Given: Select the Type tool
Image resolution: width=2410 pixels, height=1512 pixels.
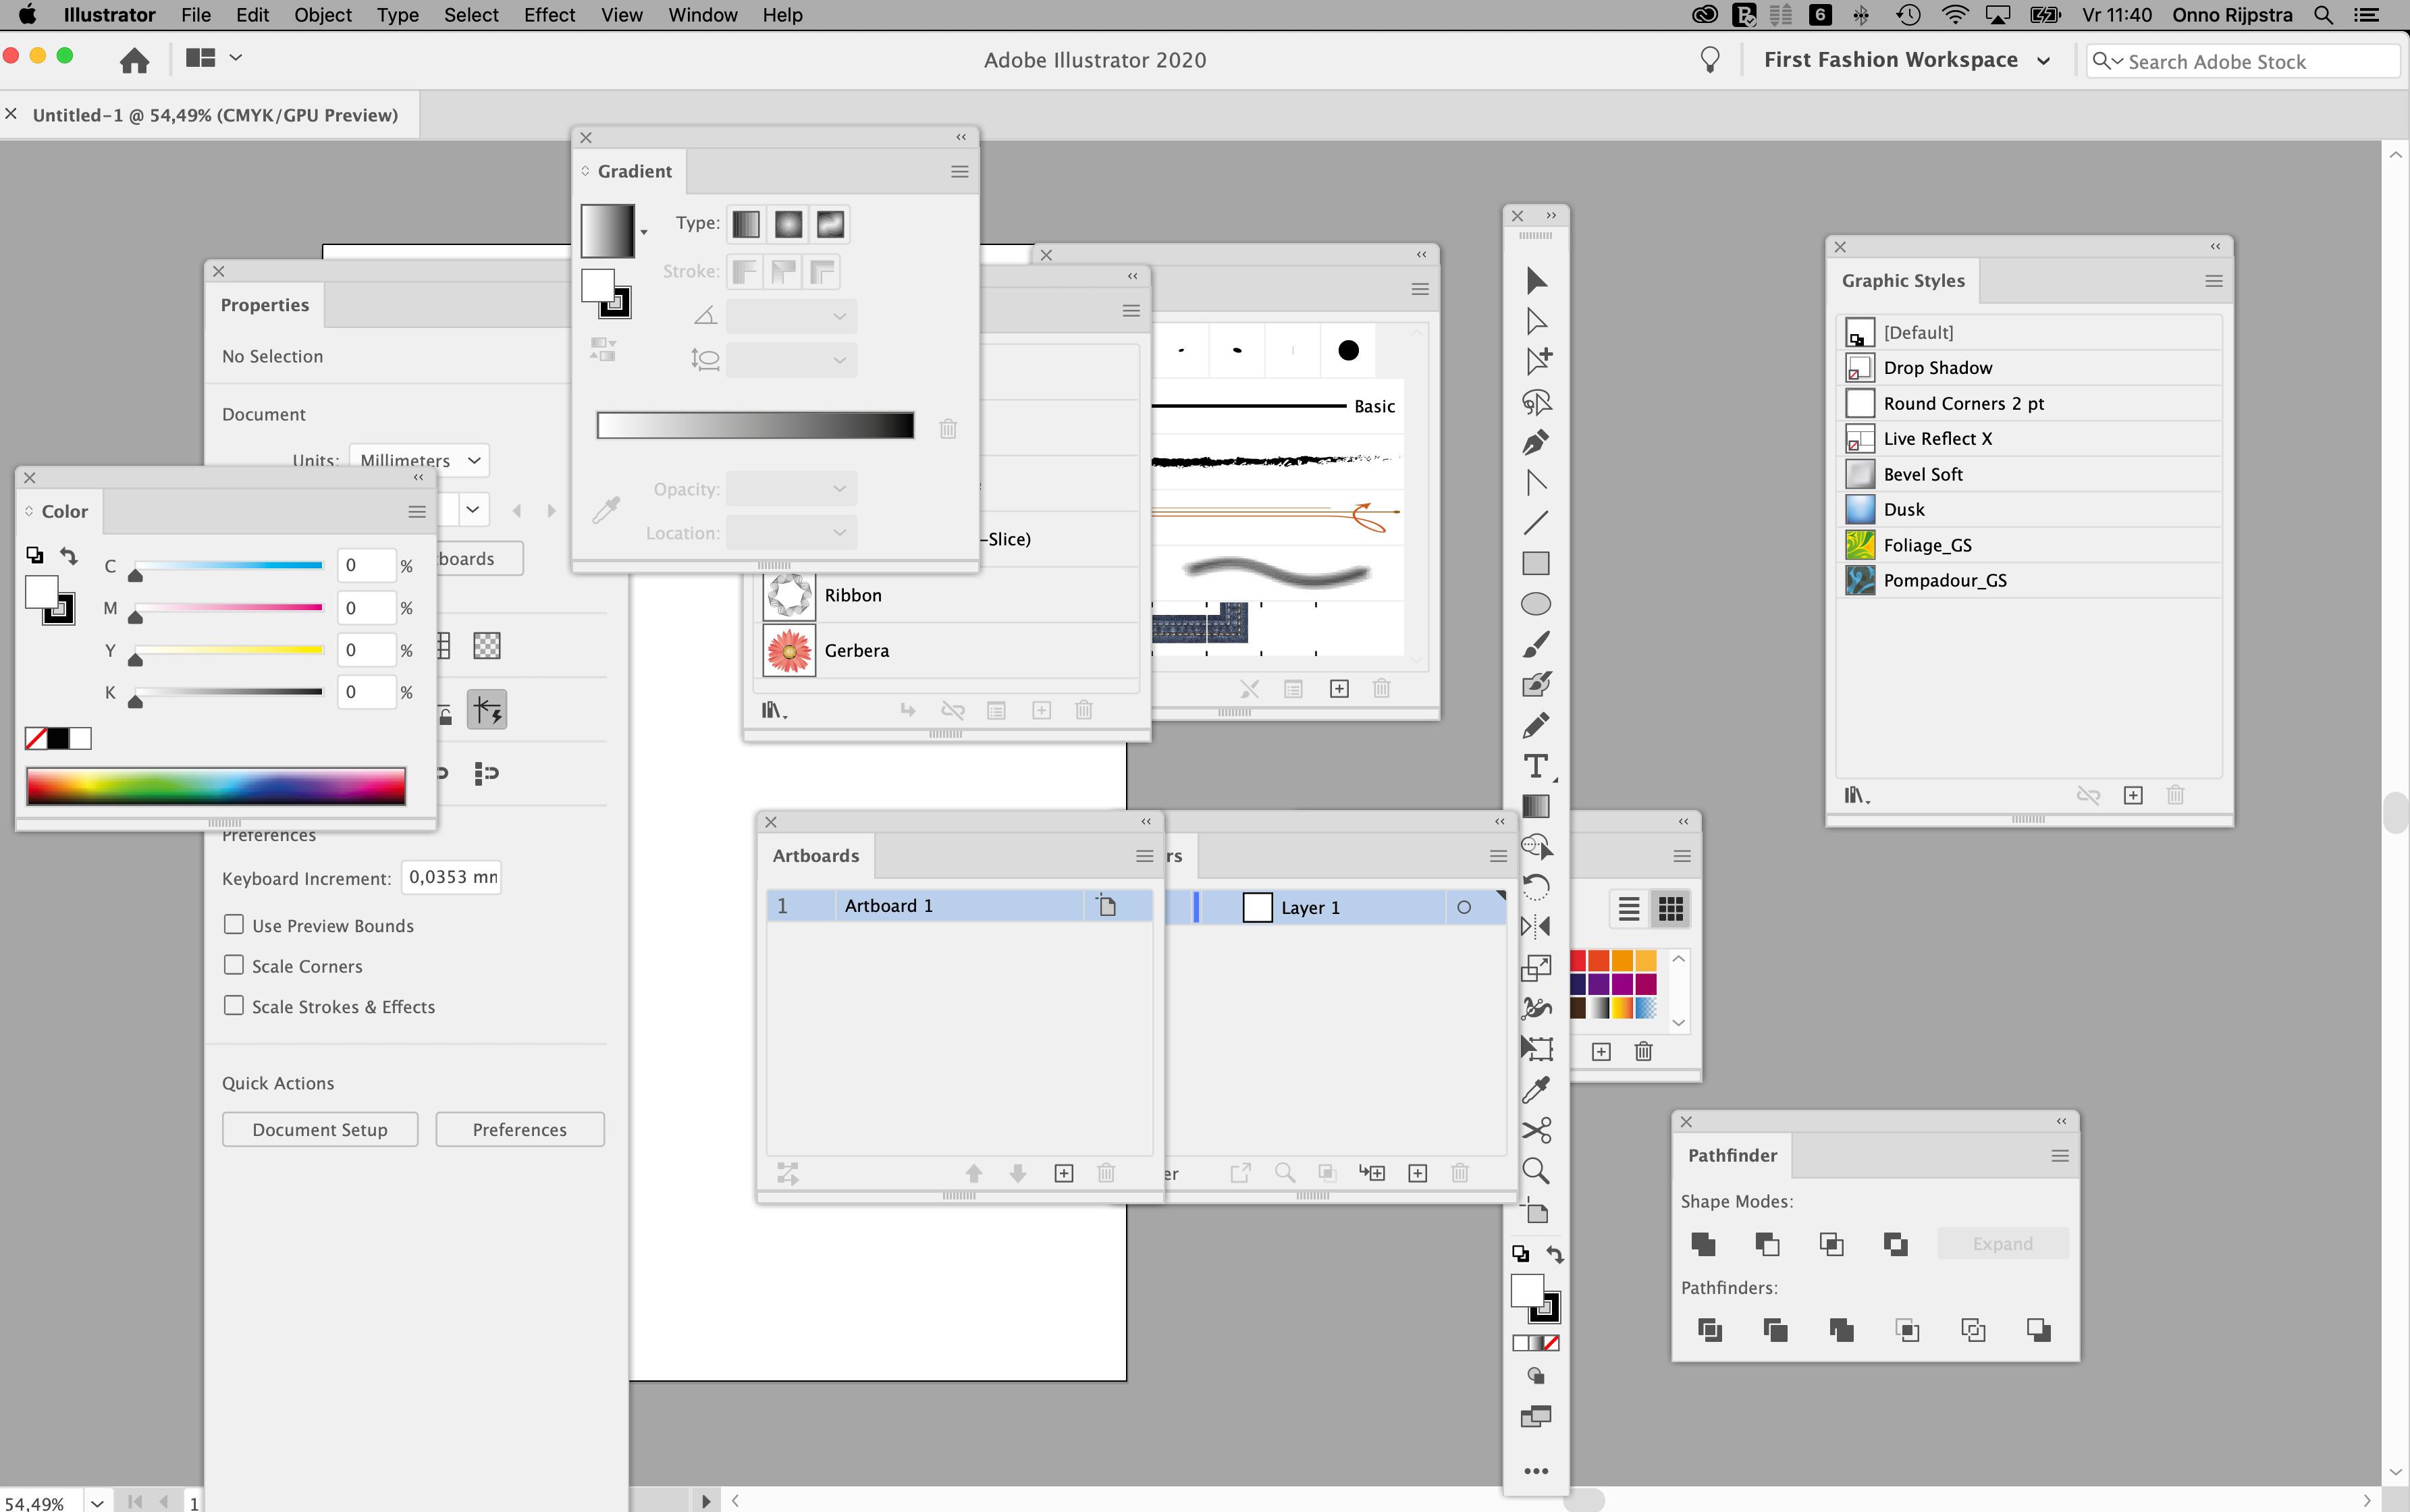Looking at the screenshot, I should point(1535,766).
